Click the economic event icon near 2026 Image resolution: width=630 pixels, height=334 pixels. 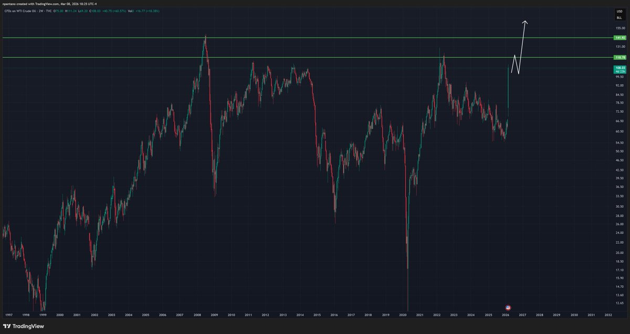pyautogui.click(x=508, y=307)
